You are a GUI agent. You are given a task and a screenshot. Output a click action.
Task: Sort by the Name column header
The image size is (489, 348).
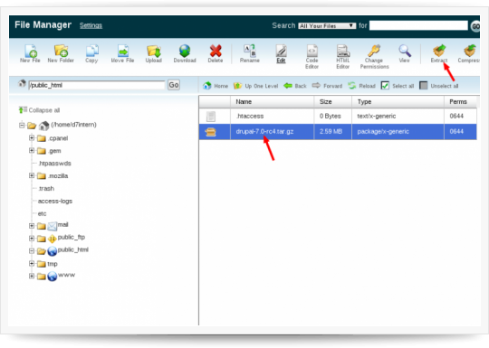point(272,102)
